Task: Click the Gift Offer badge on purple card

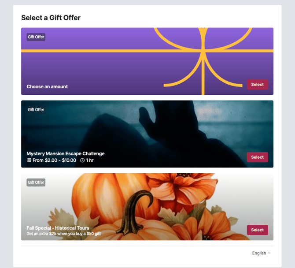Action: [x=36, y=37]
